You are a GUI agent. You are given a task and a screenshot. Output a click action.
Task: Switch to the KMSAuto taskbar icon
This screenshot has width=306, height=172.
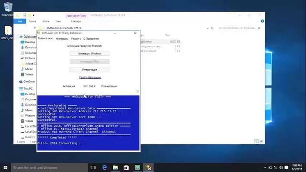pos(149,168)
